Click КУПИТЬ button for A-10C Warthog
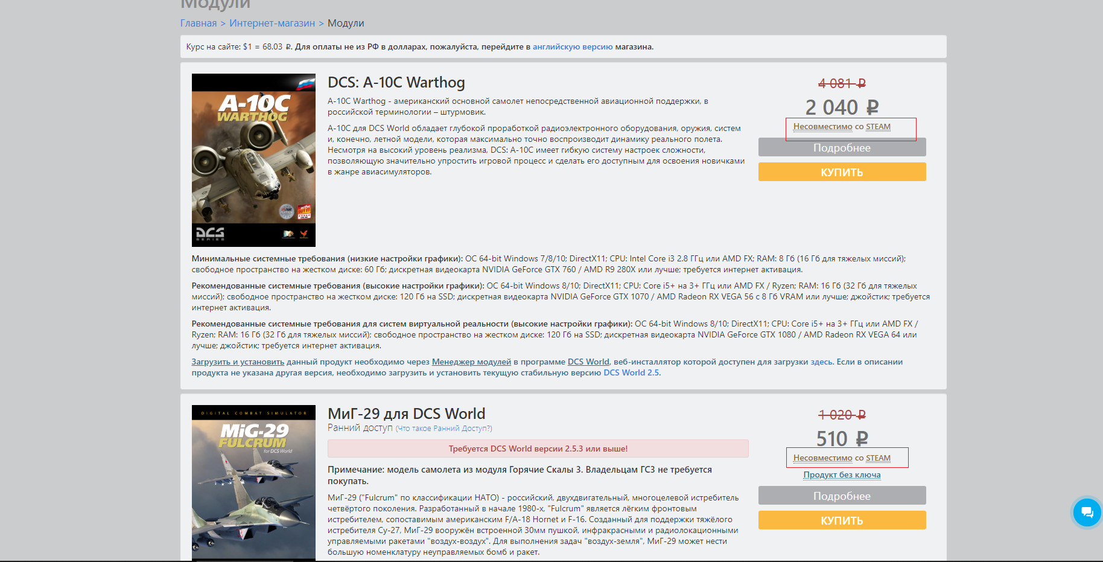Screen dimensions: 1103x562 (x=842, y=172)
